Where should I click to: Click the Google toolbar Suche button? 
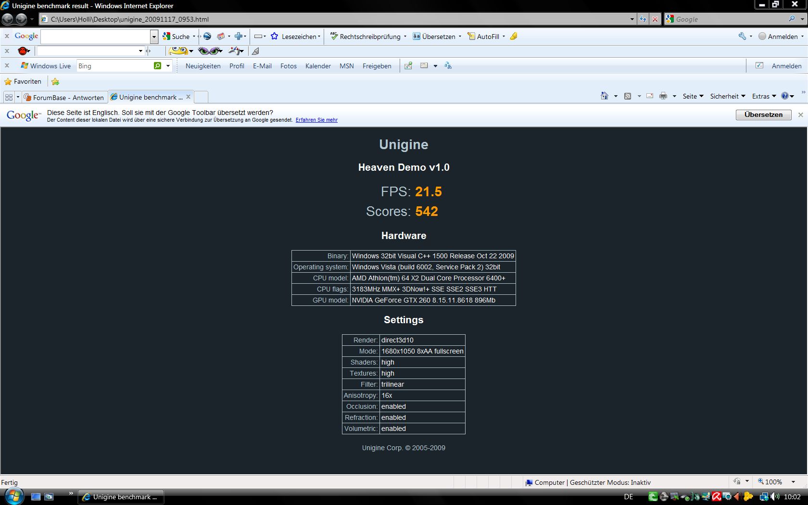tap(176, 37)
